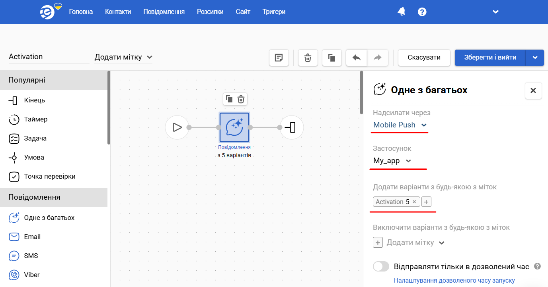This screenshot has height=287, width=548.
Task: Open the Додати мітку dropdown in toolbar
Action: 123,57
